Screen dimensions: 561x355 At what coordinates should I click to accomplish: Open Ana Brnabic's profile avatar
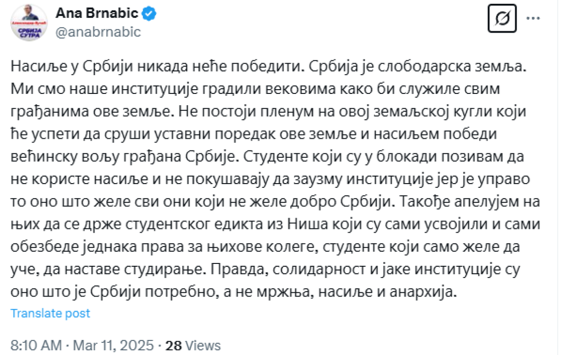click(29, 22)
